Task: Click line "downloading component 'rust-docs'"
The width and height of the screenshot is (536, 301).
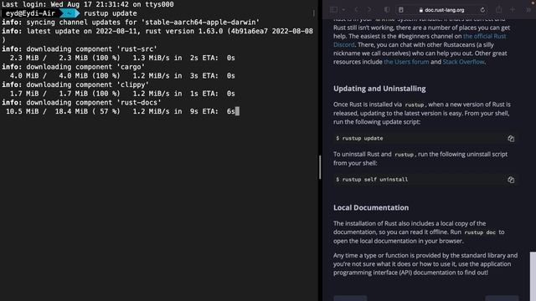Action: click(x=81, y=102)
